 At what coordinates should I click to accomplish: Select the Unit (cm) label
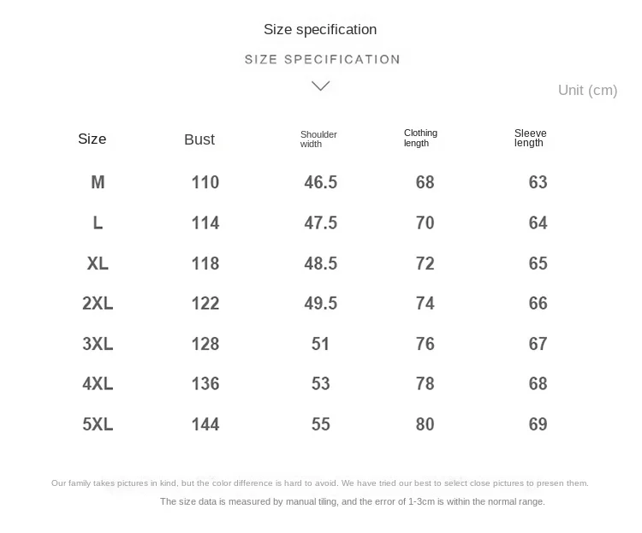(x=587, y=91)
